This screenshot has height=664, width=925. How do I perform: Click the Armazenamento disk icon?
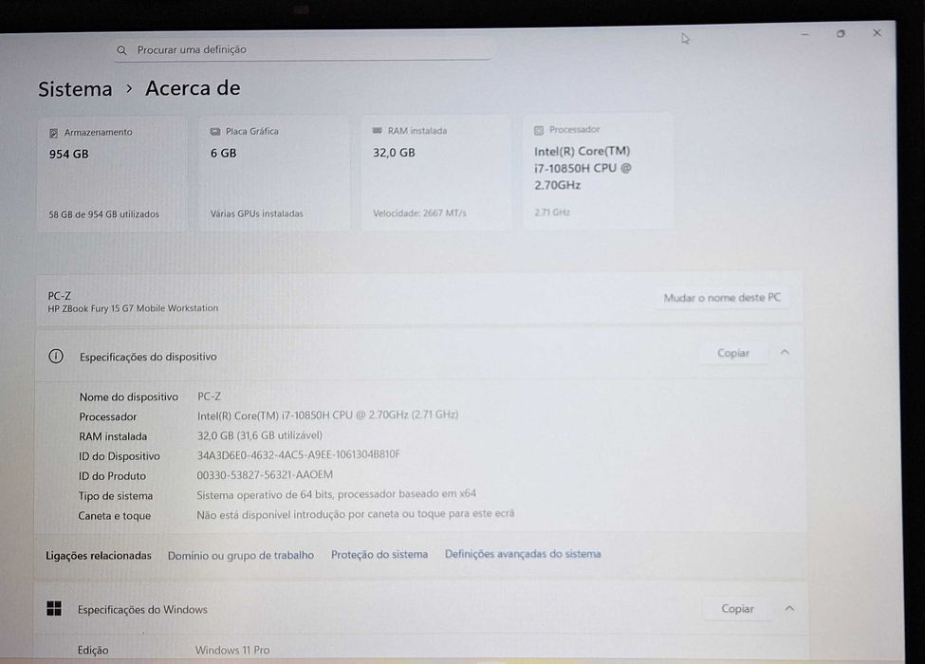pos(54,133)
